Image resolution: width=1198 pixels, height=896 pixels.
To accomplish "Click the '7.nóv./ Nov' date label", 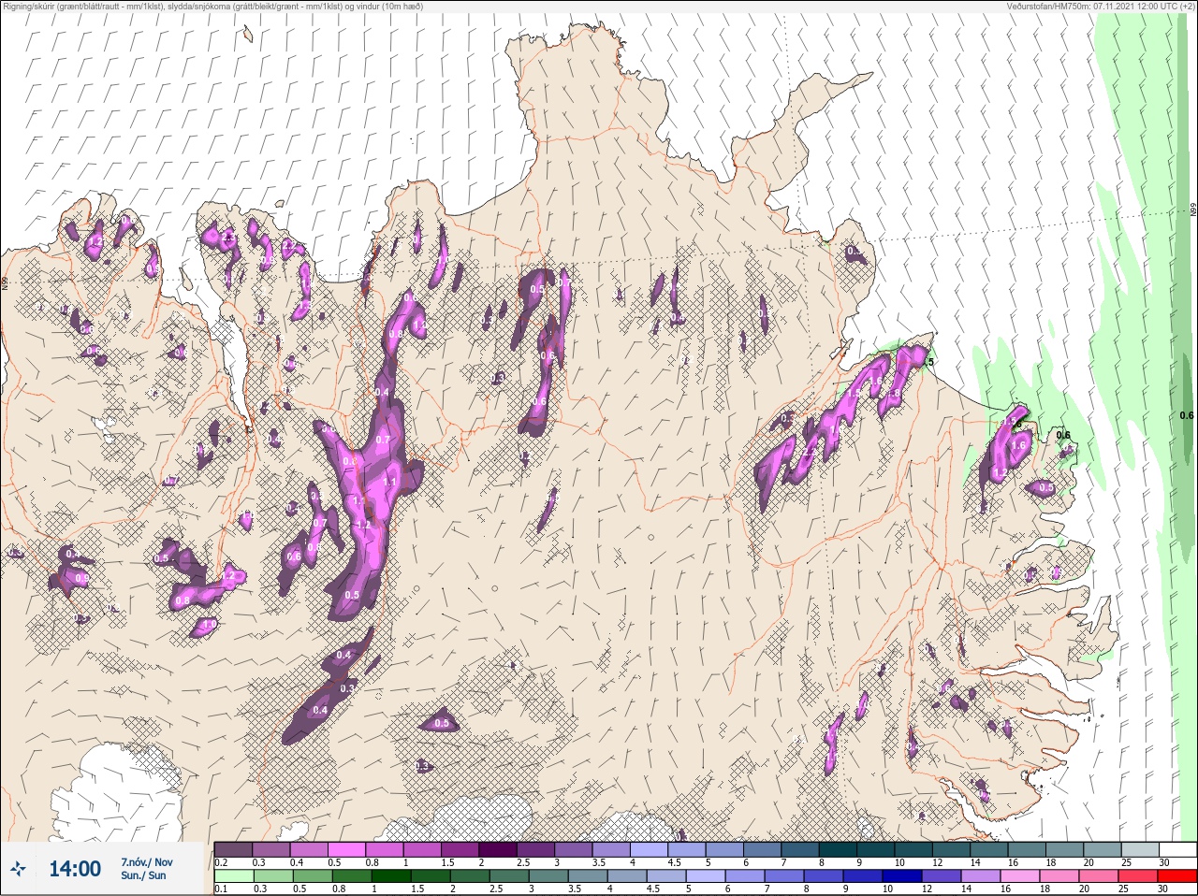I will (147, 861).
